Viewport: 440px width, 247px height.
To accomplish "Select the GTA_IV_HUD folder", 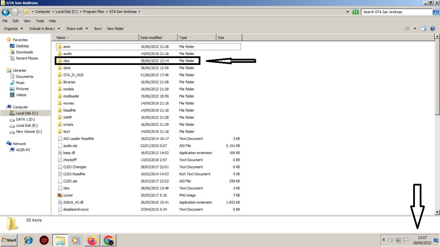I will click(x=73, y=75).
